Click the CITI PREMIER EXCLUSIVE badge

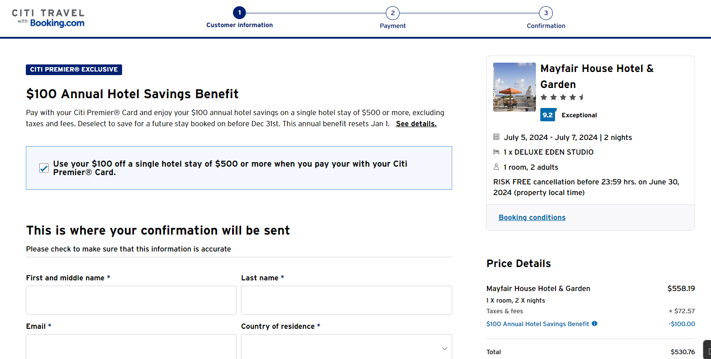(74, 69)
